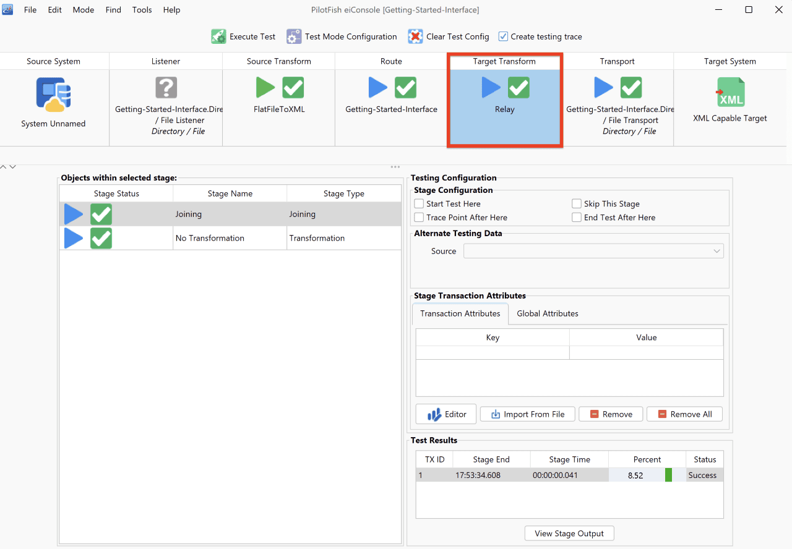
Task: Open the Edit menu
Action: (55, 10)
